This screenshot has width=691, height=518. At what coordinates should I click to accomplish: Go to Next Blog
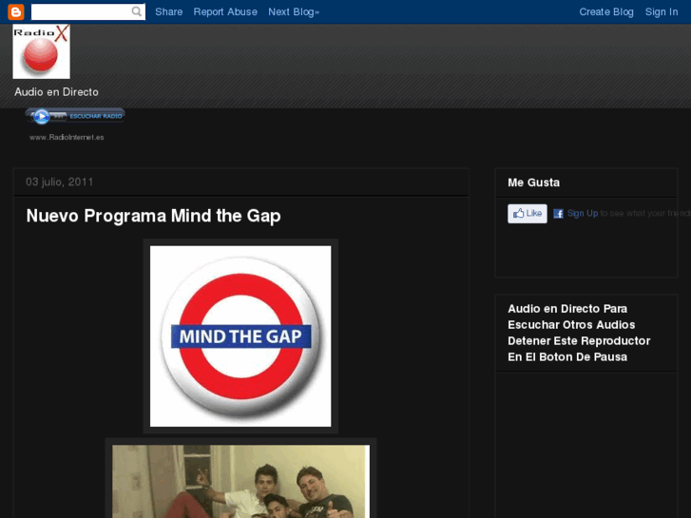(294, 12)
